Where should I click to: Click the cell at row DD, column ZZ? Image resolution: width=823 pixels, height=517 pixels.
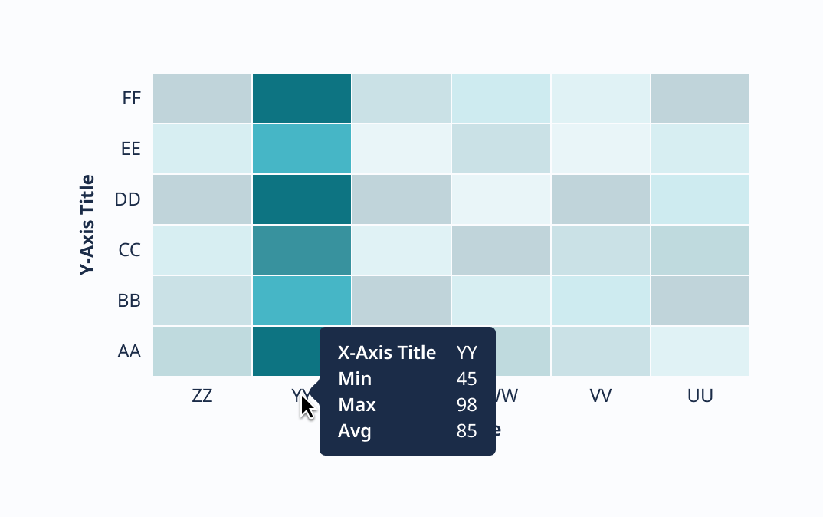pos(202,199)
